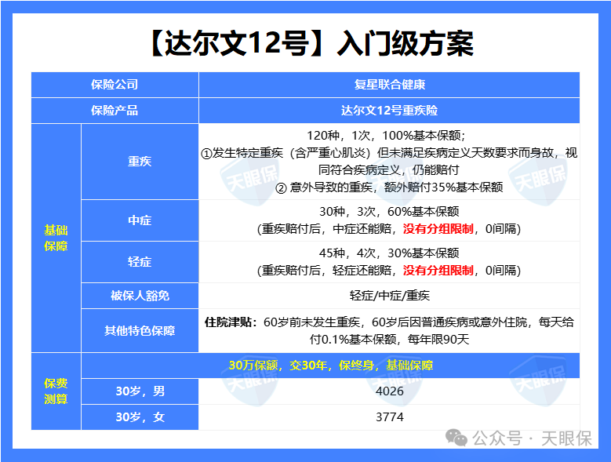The height and width of the screenshot is (462, 611).
Task: Click the title 【达尔文12号】入门级方案
Action: tap(311, 43)
